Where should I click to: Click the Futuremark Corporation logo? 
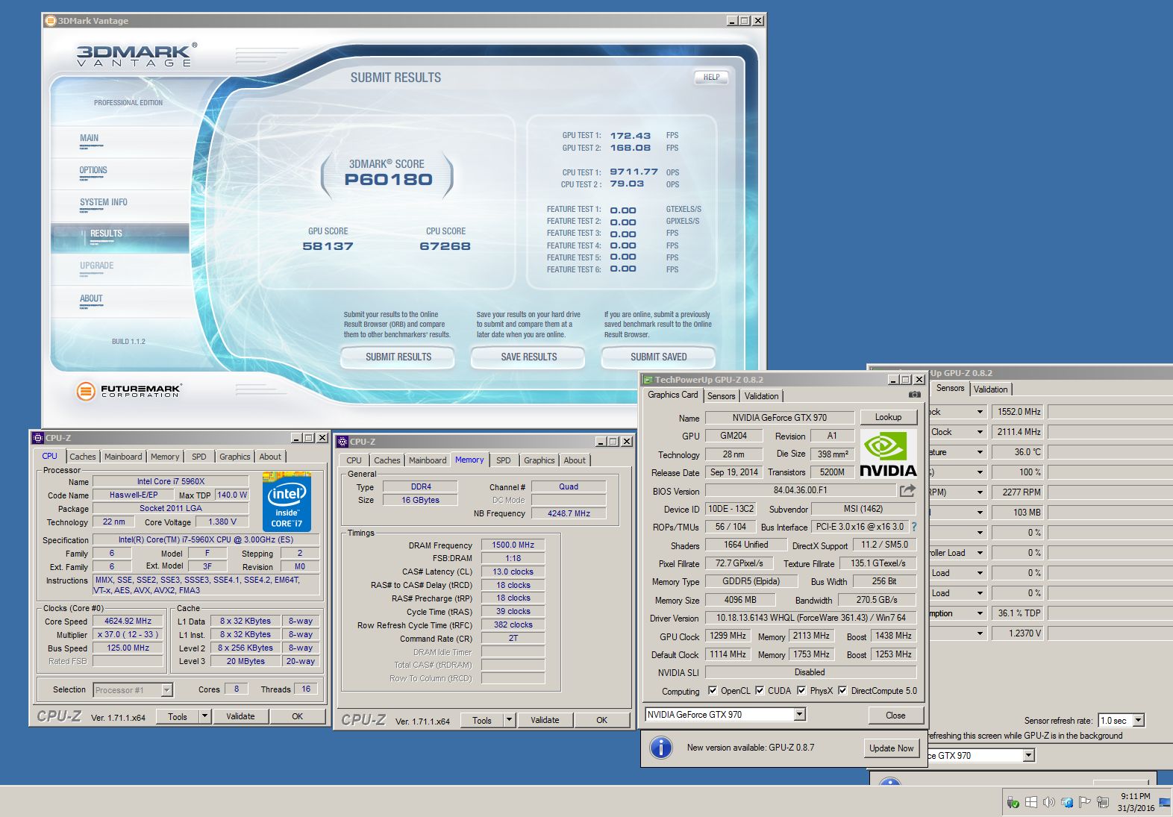tap(128, 390)
